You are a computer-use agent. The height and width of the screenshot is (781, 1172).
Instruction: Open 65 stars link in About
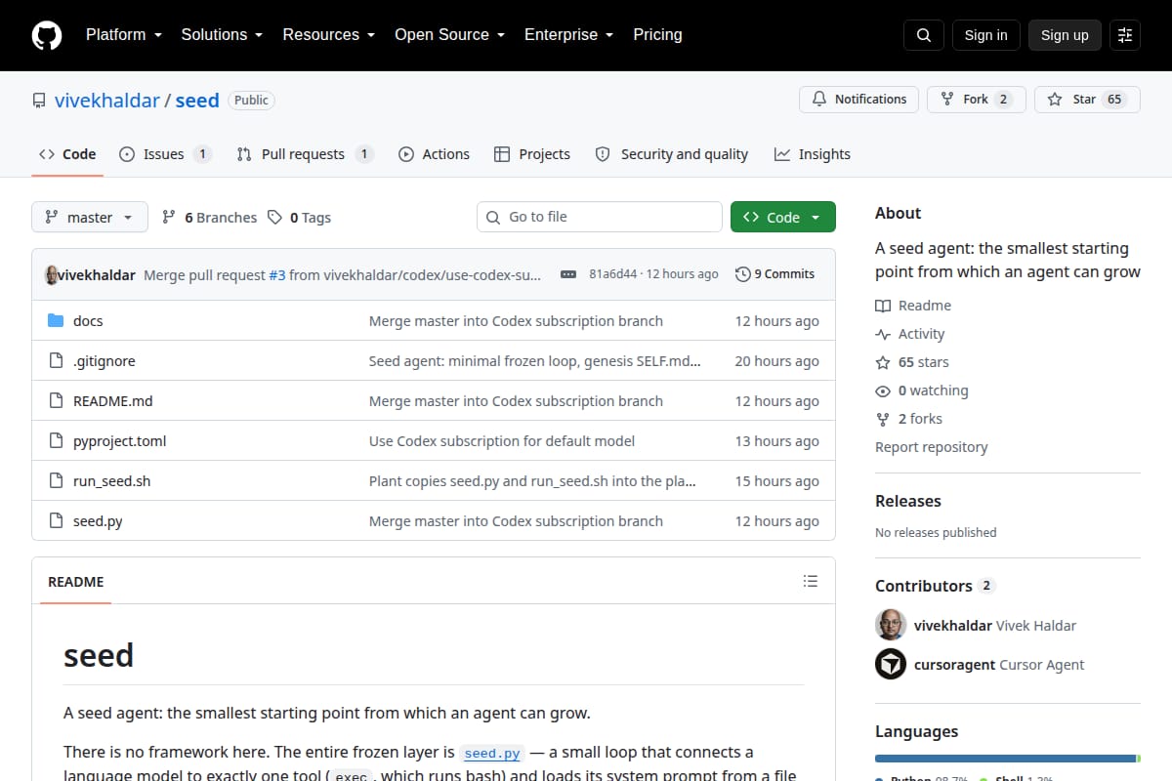tap(912, 362)
